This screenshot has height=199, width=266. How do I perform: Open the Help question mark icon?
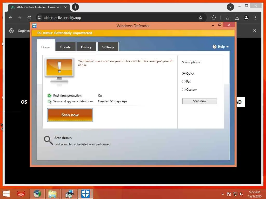click(x=214, y=47)
